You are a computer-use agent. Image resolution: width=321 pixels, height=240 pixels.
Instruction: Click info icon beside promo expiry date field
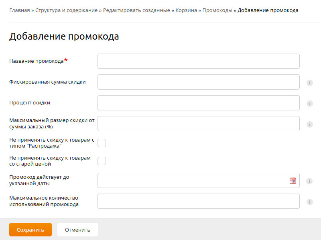click(x=309, y=181)
